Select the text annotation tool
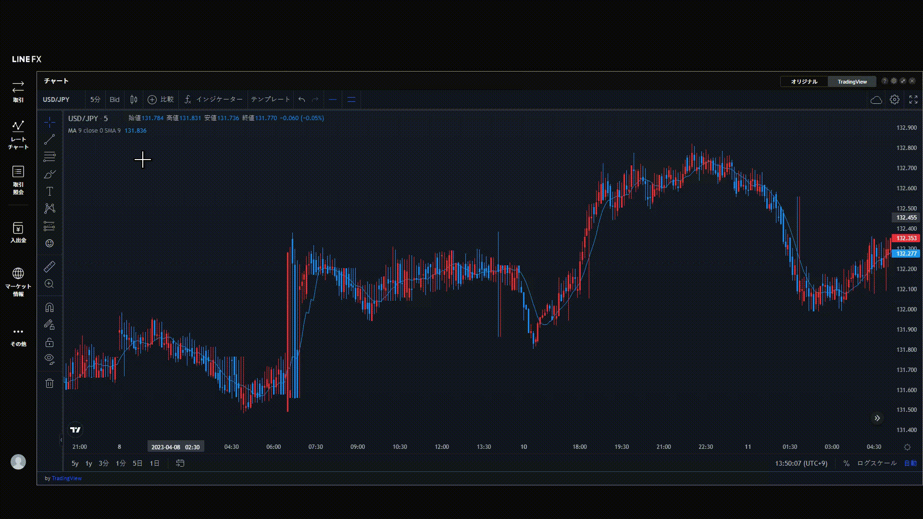Screen dimensions: 923x519 click(x=50, y=191)
